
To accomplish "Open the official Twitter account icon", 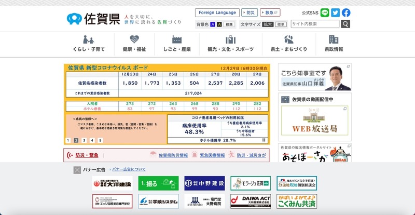I will coord(335,13).
